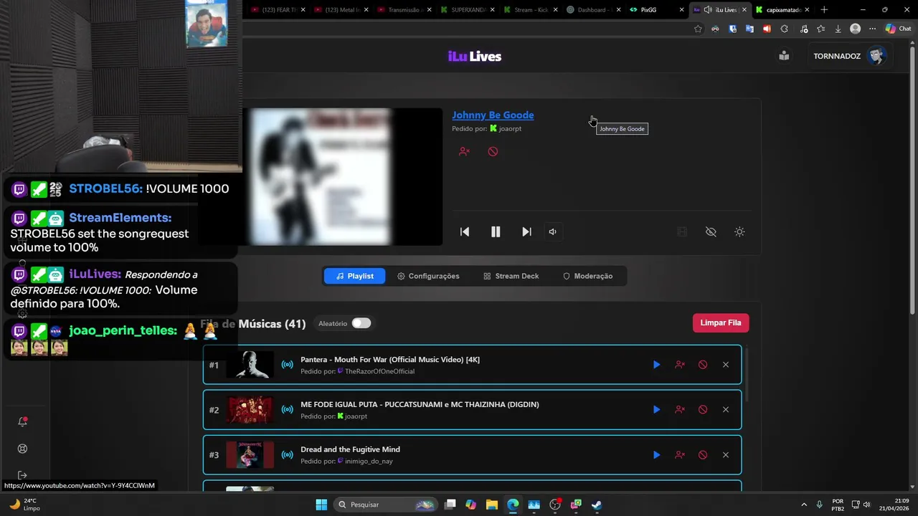Skip to the previous track

[465, 231]
